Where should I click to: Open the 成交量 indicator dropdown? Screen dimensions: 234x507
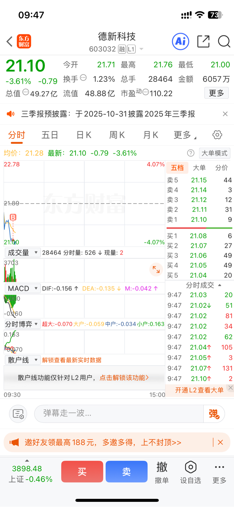coord(23,252)
